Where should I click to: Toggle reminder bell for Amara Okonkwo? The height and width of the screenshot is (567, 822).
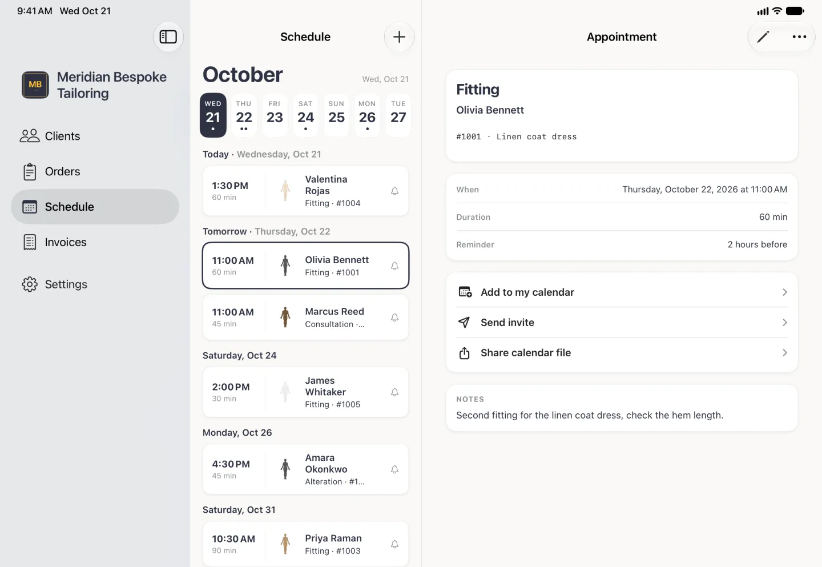click(x=394, y=469)
